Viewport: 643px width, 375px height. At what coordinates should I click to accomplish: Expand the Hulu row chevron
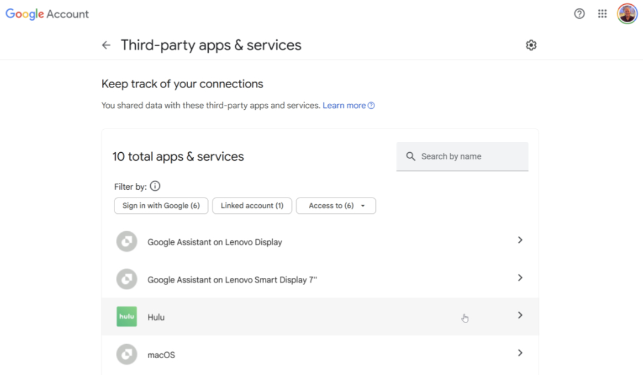520,315
